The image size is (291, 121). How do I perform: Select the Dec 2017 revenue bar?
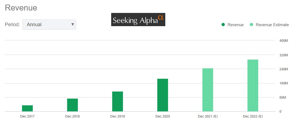pyautogui.click(x=27, y=108)
